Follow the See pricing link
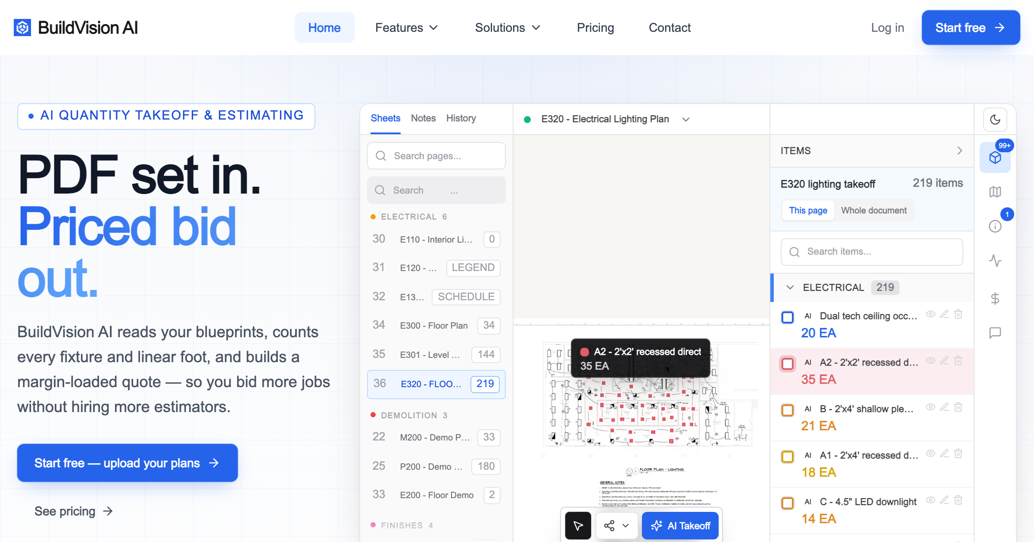Image resolution: width=1034 pixels, height=542 pixels. (73, 511)
